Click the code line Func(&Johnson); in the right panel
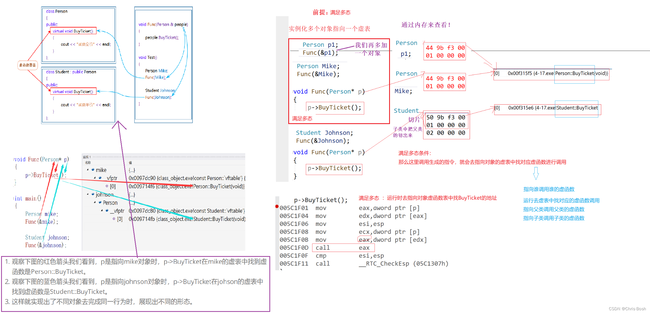 click(x=323, y=141)
